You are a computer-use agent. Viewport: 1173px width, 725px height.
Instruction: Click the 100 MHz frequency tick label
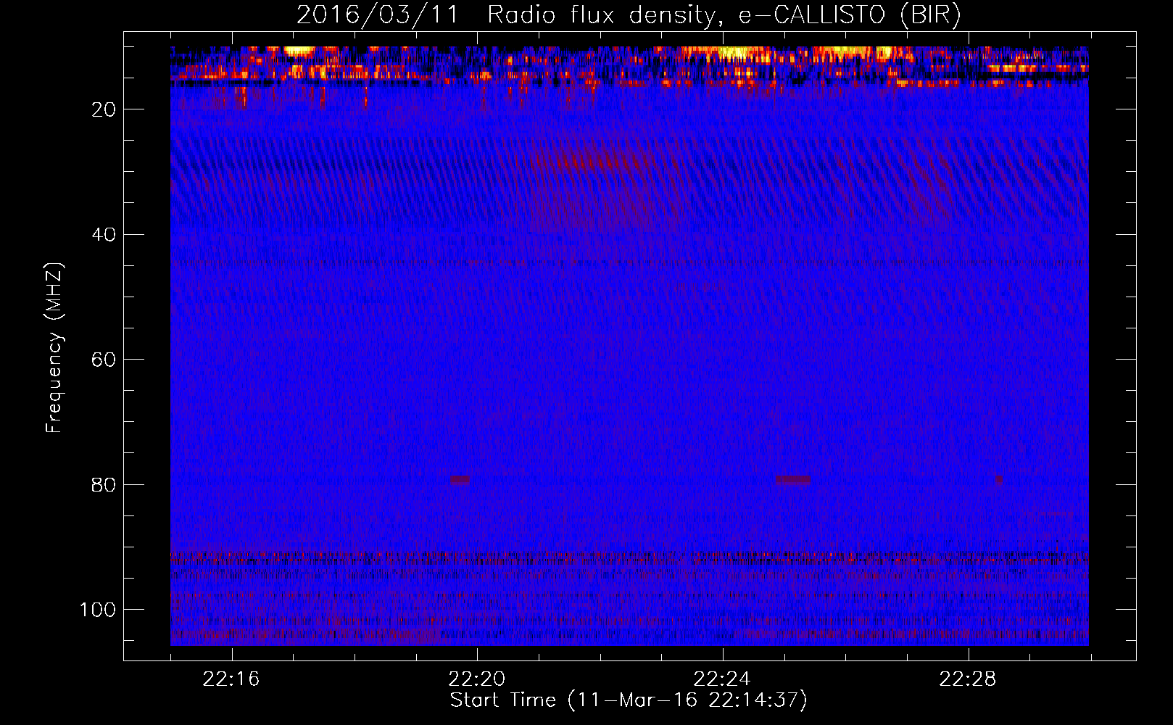click(98, 610)
